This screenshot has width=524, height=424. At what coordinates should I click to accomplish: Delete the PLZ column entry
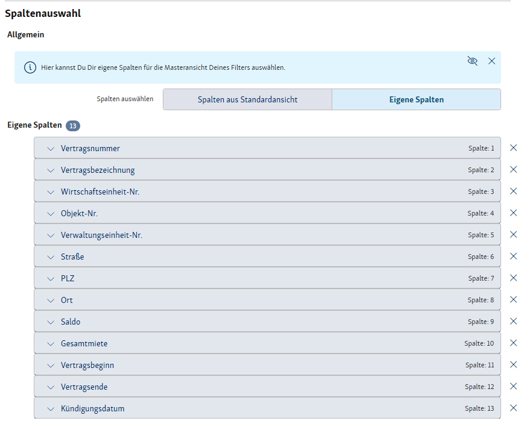[513, 278]
